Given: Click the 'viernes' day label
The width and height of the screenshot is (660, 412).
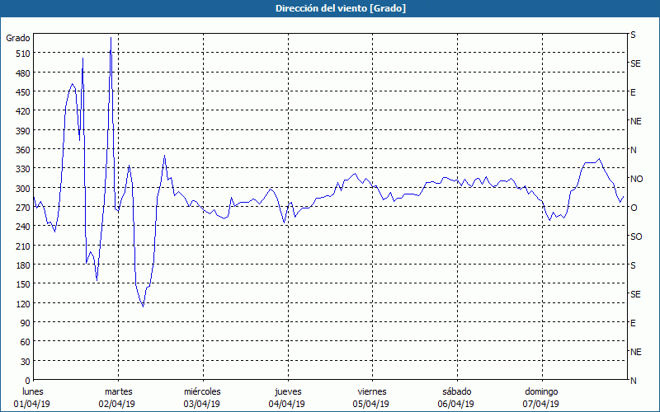Looking at the screenshot, I should coord(372,392).
